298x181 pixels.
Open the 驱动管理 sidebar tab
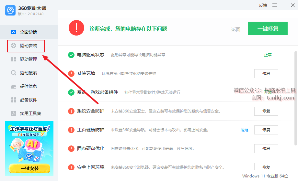[29, 59]
